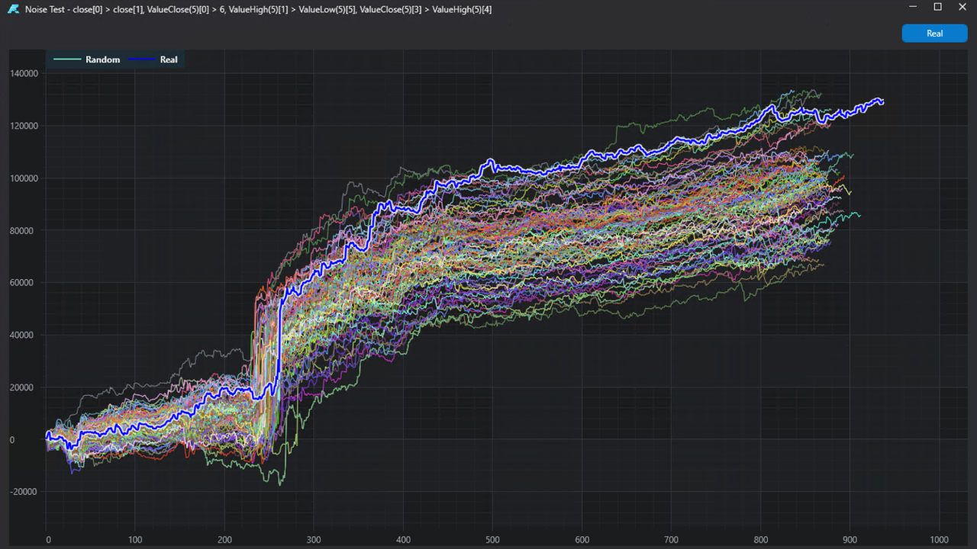Screen dimensions: 977x549
Task: Click the 0 label on the y-axis
Action: pos(34,440)
